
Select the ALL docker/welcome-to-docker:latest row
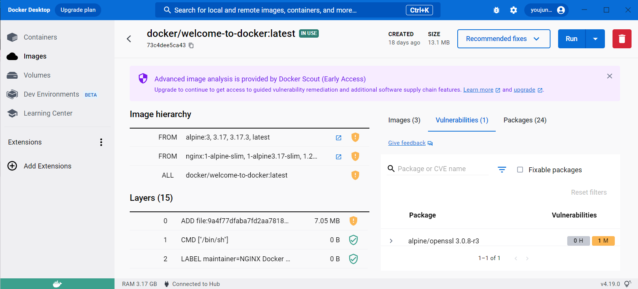pos(249,175)
